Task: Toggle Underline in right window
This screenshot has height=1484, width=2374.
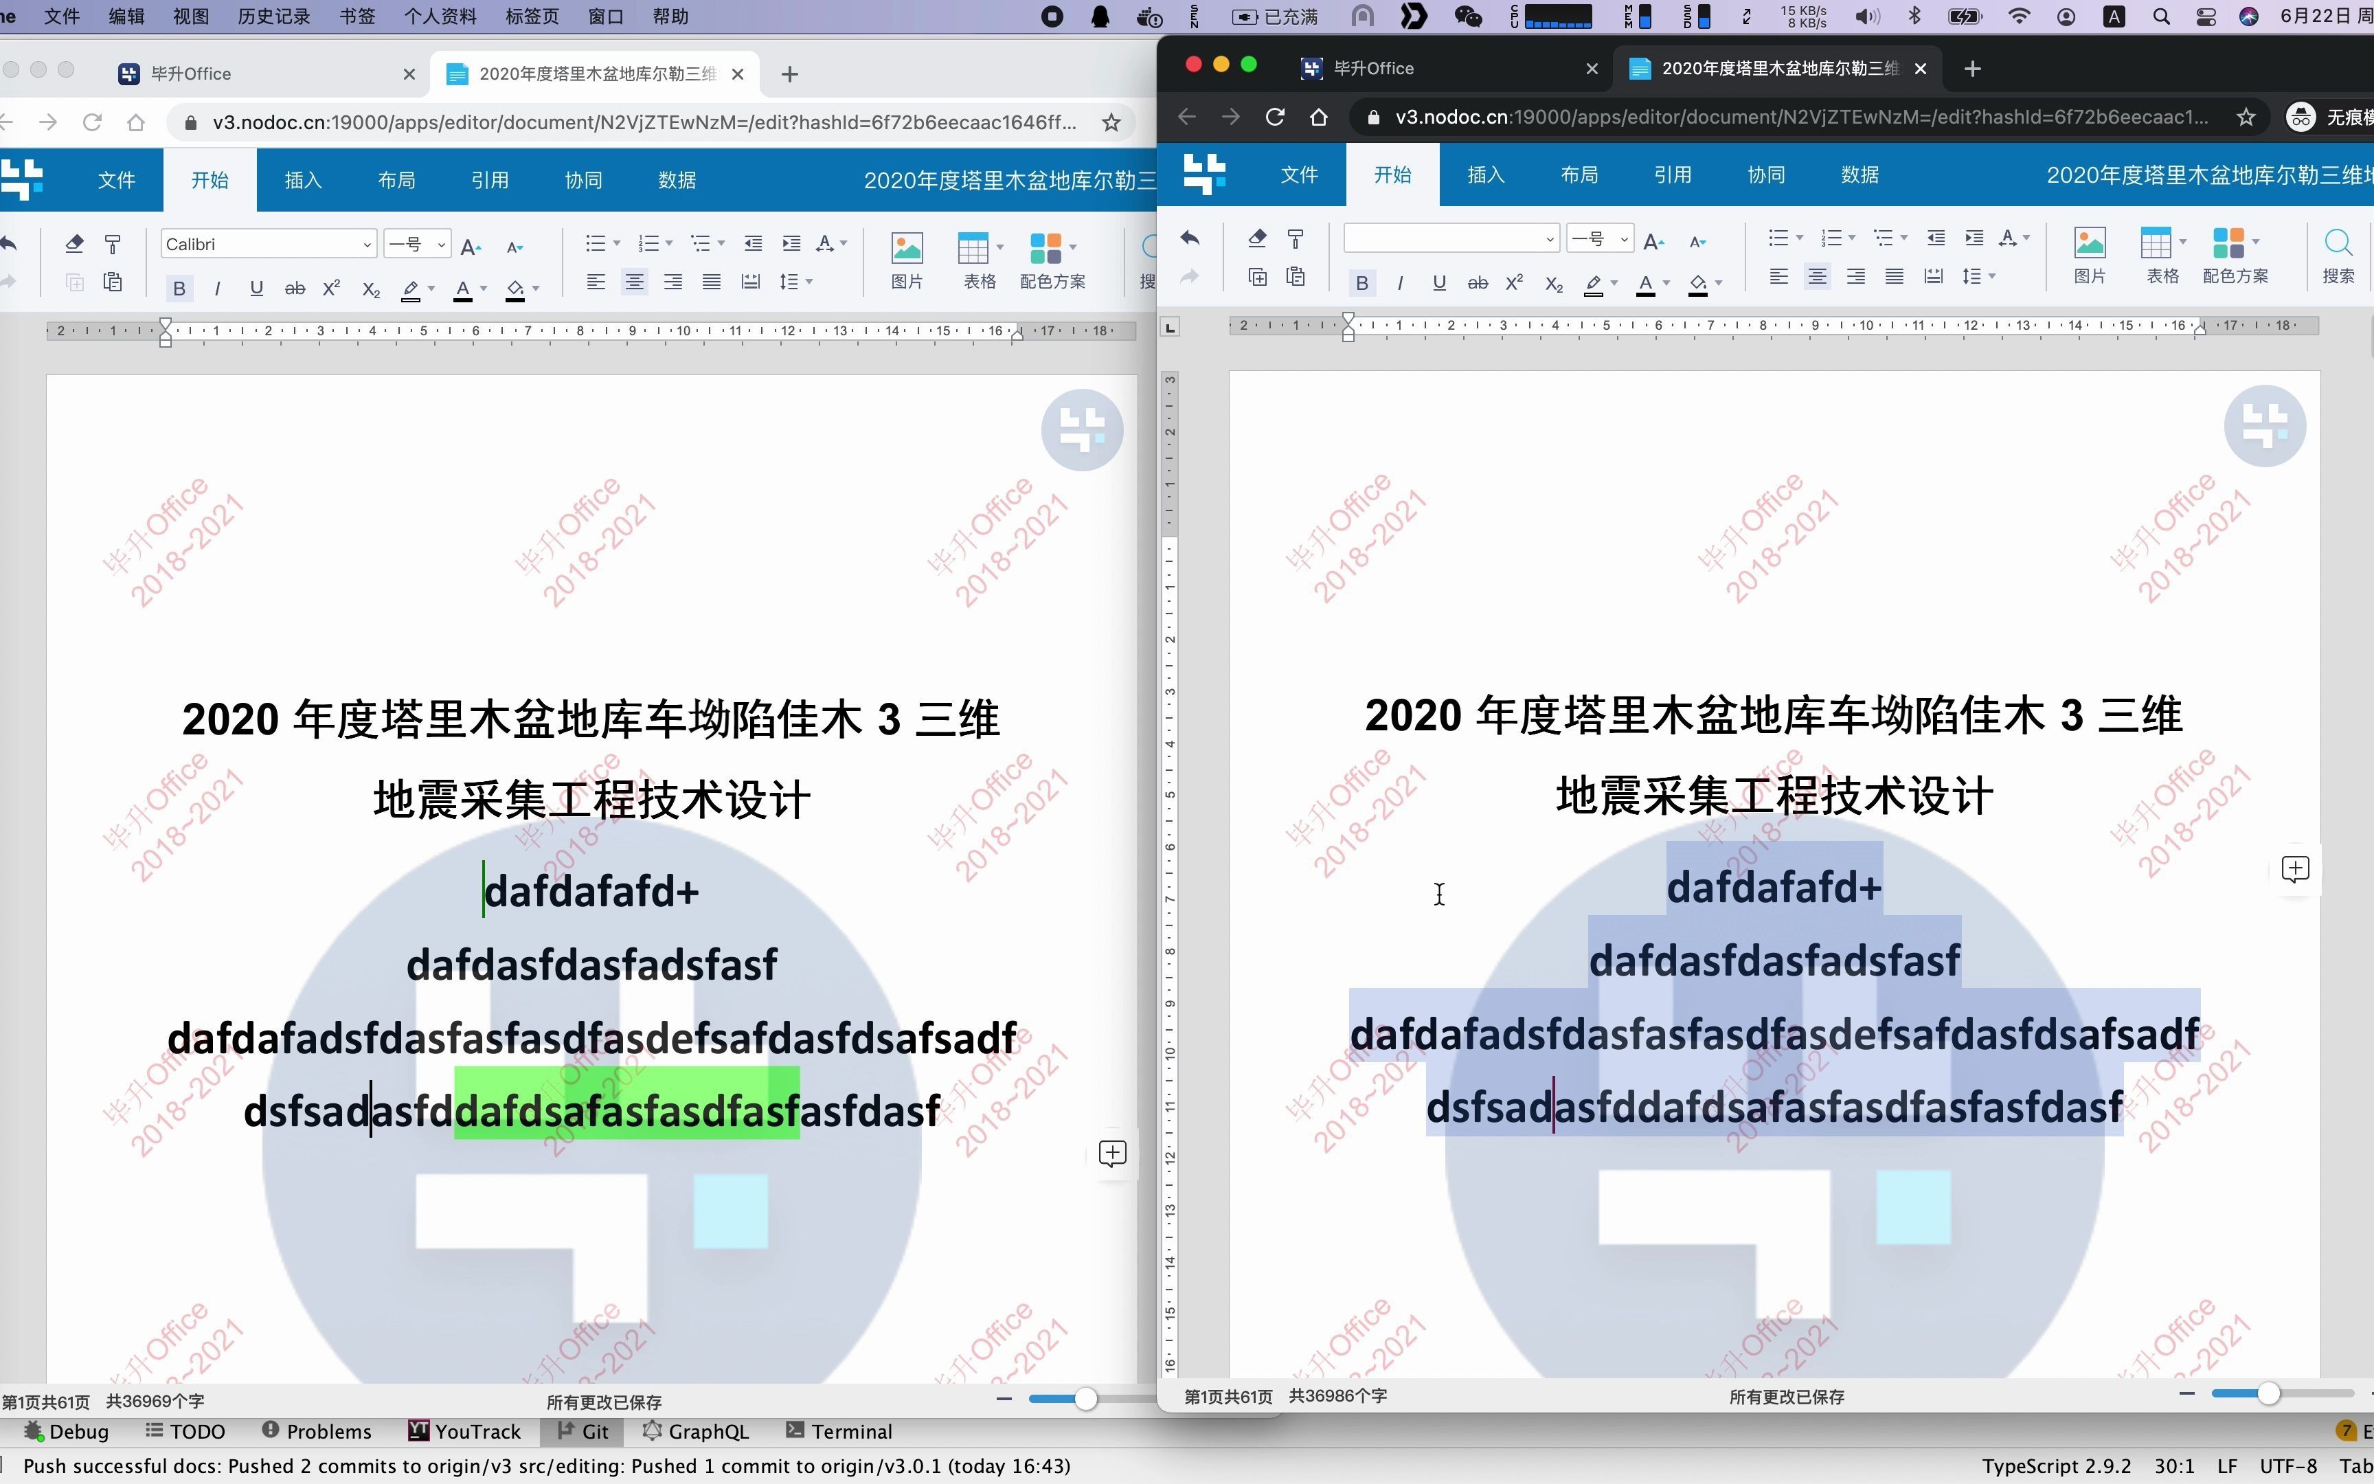Action: coord(1439,282)
